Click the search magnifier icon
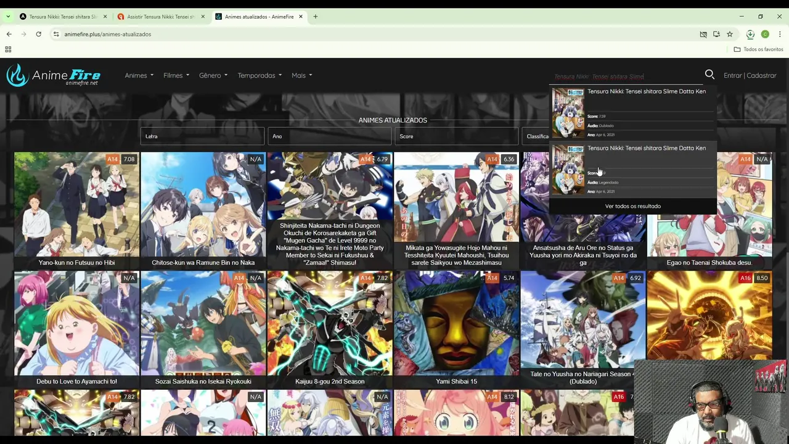Screen dimensions: 789x444 click(709, 75)
